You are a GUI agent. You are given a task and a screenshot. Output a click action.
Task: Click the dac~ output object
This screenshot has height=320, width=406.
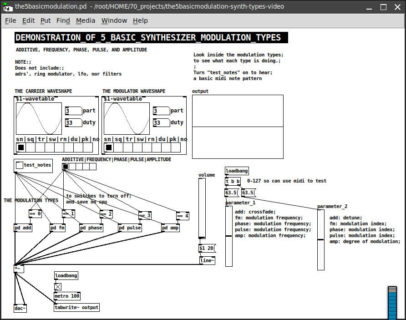point(20,308)
